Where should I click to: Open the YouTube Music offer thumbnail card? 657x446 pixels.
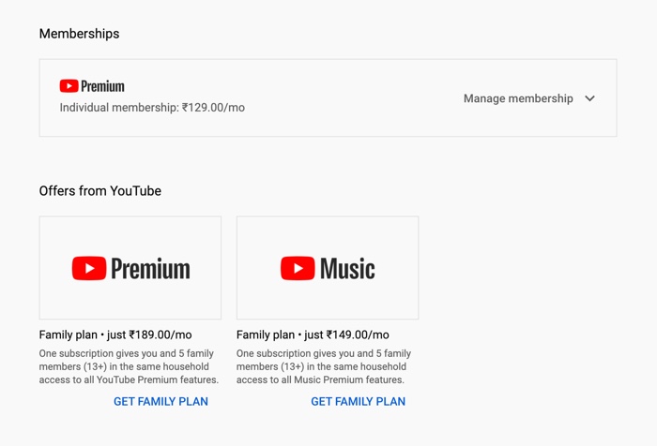(328, 268)
